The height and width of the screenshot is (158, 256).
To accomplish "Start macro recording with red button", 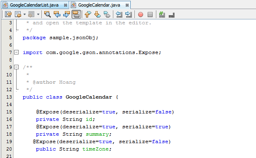I will point(141,14).
